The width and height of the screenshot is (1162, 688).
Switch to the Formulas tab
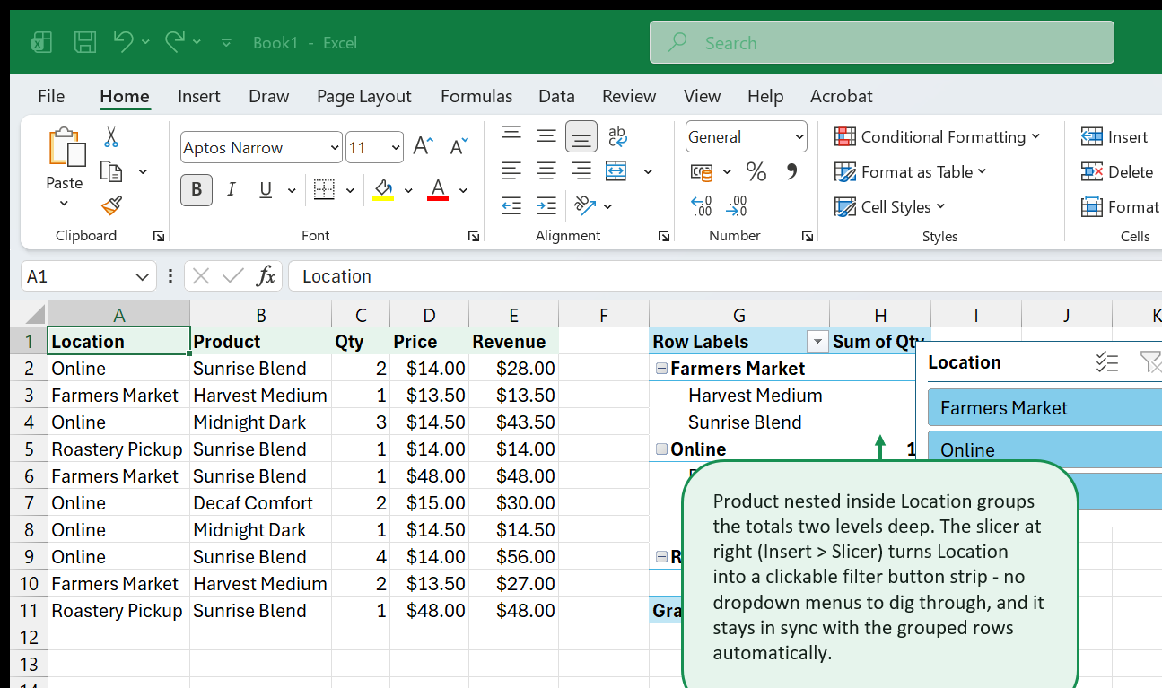coord(476,96)
